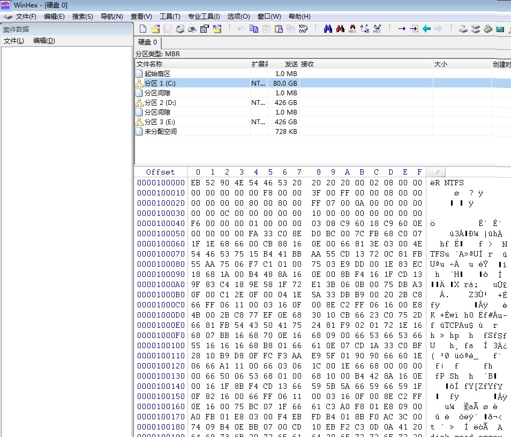Click the 101/010 binary data icon

pyautogui.click(x=303, y=29)
